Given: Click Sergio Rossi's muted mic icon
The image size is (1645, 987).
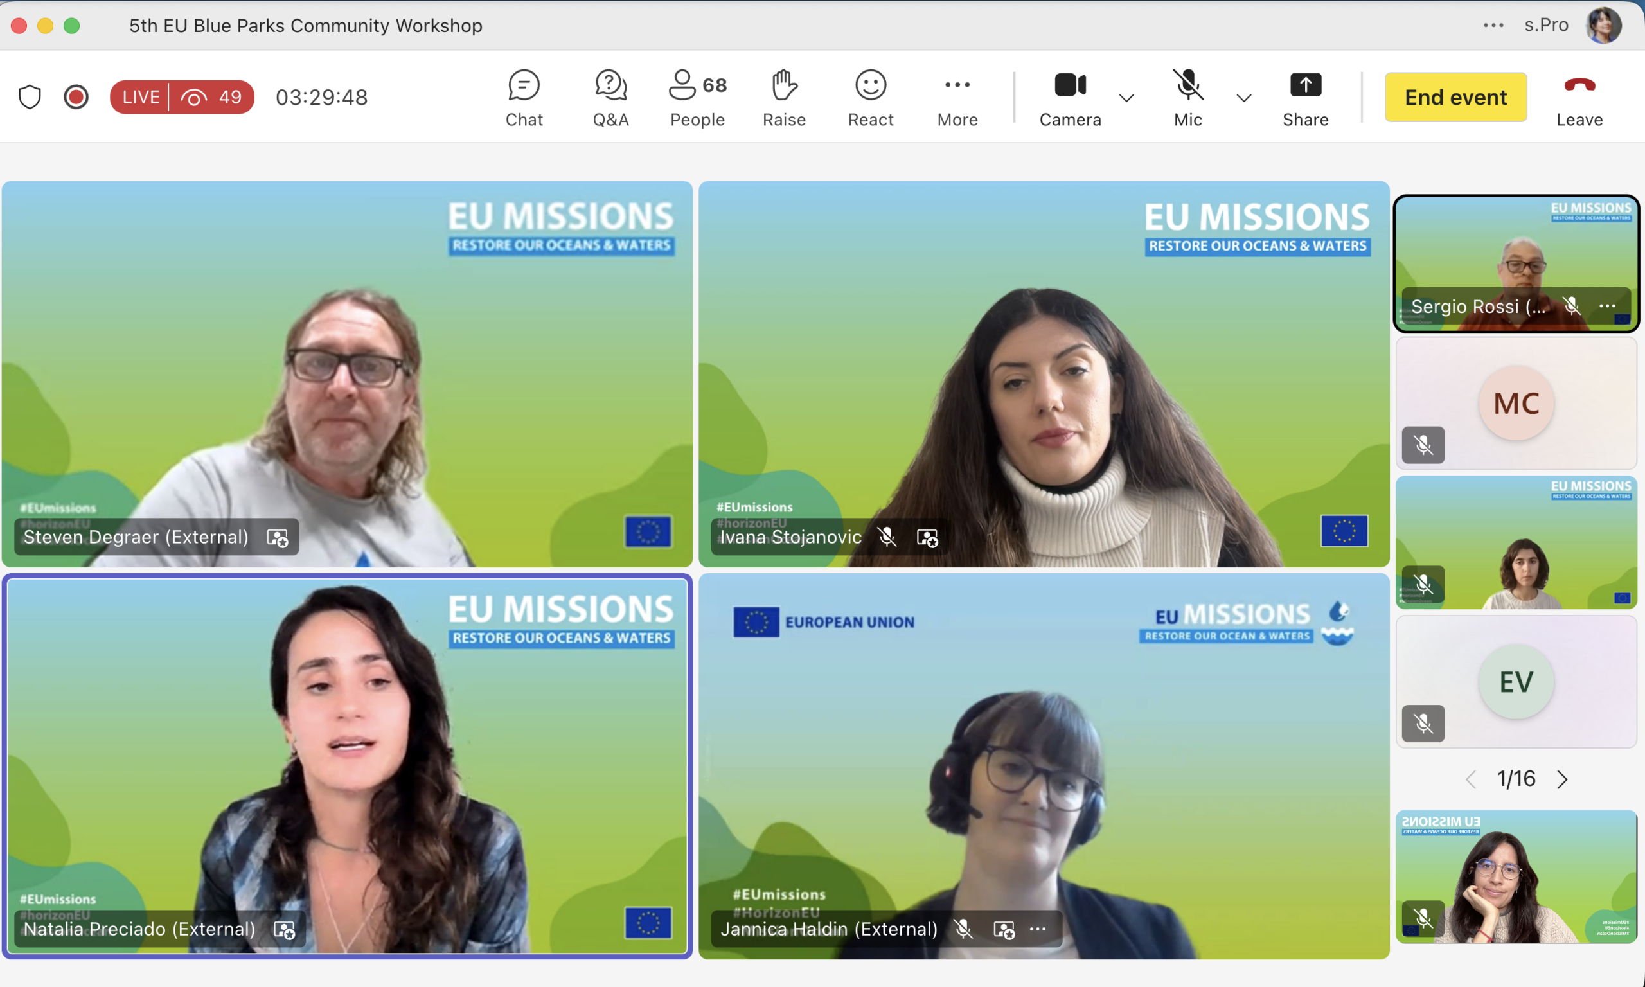Looking at the screenshot, I should (x=1571, y=306).
